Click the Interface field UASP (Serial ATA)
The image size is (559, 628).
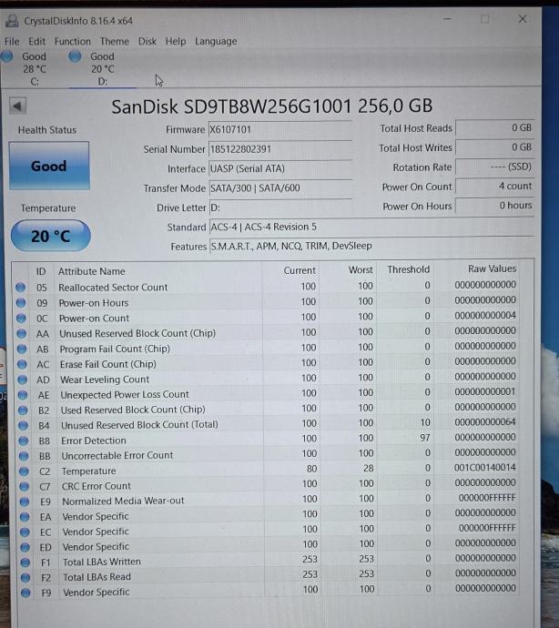[280, 168]
